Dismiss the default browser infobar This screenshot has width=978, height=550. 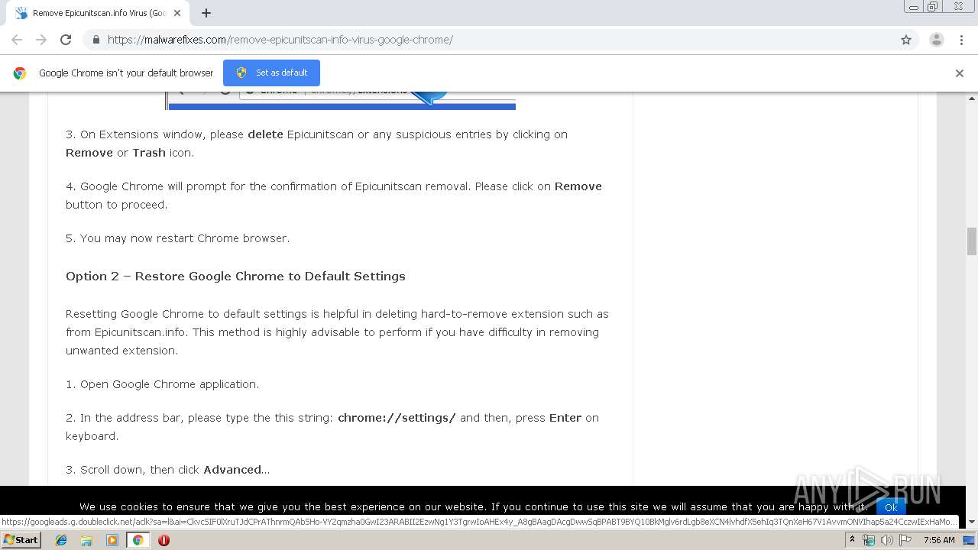(960, 73)
